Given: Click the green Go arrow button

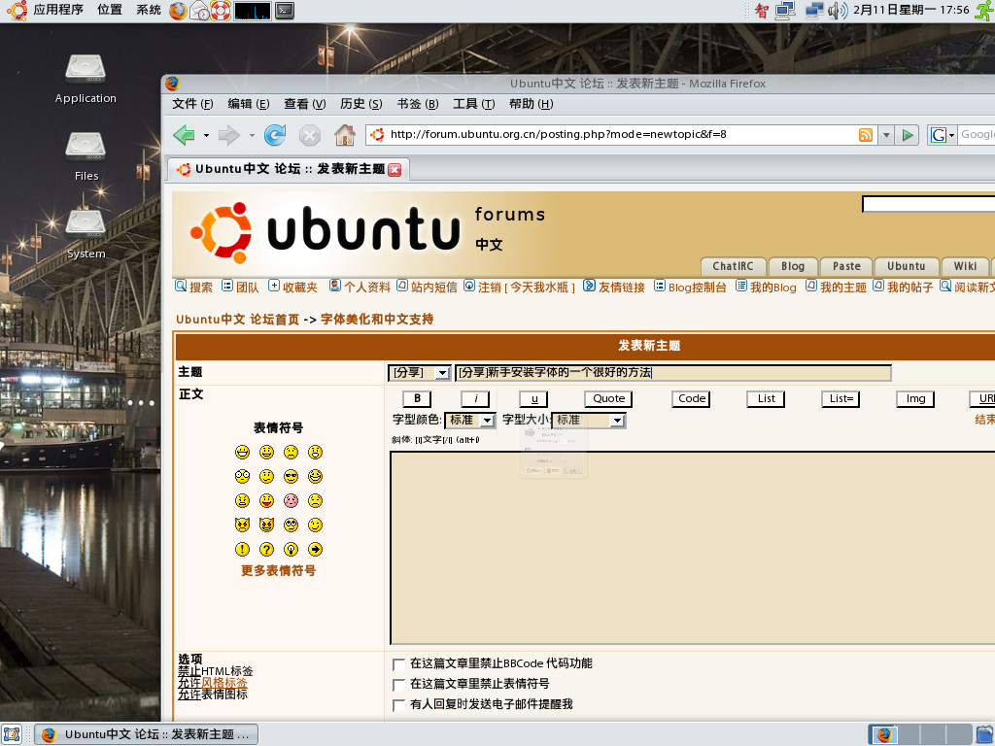Looking at the screenshot, I should coord(908,134).
